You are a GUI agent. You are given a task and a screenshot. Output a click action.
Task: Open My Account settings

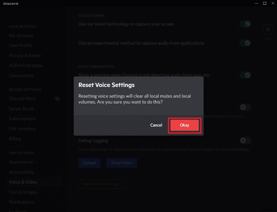click(x=21, y=35)
